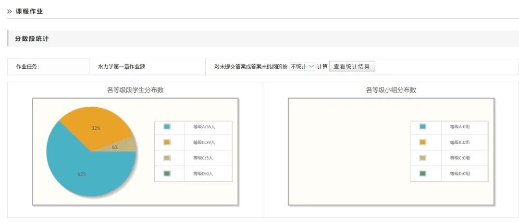Select the 等级B:0组 legend label
Viewport: 519px width, 224px height.
[x=460, y=142]
